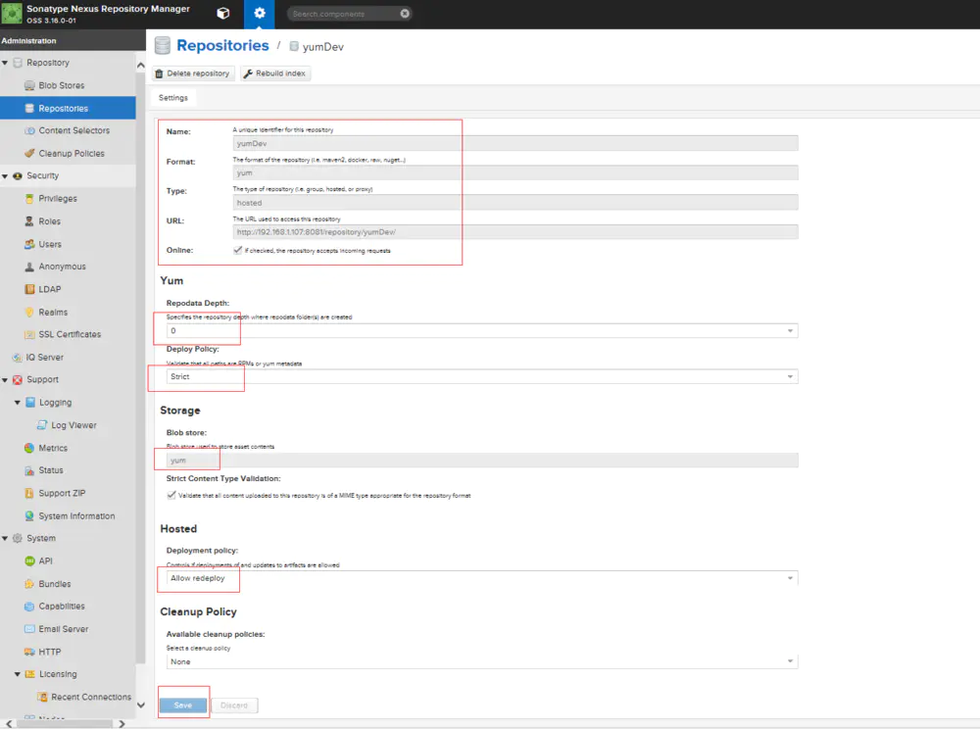
Task: Click Delete repository button
Action: 193,73
